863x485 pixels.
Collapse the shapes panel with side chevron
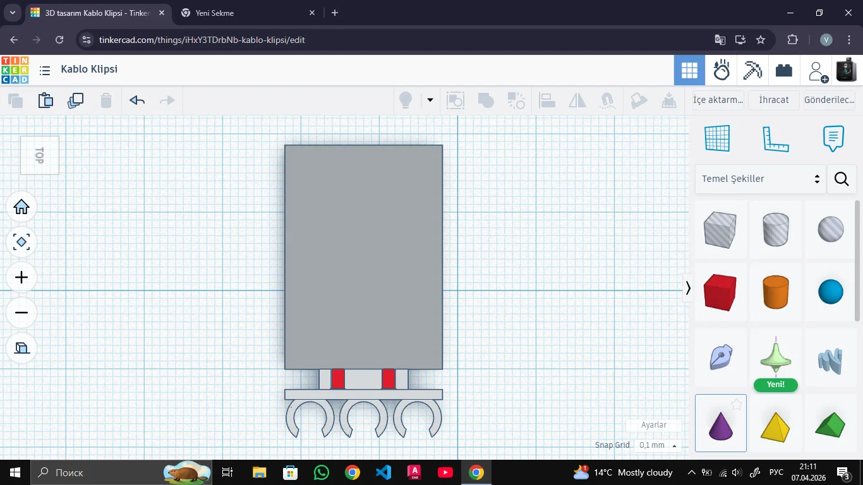tap(688, 288)
